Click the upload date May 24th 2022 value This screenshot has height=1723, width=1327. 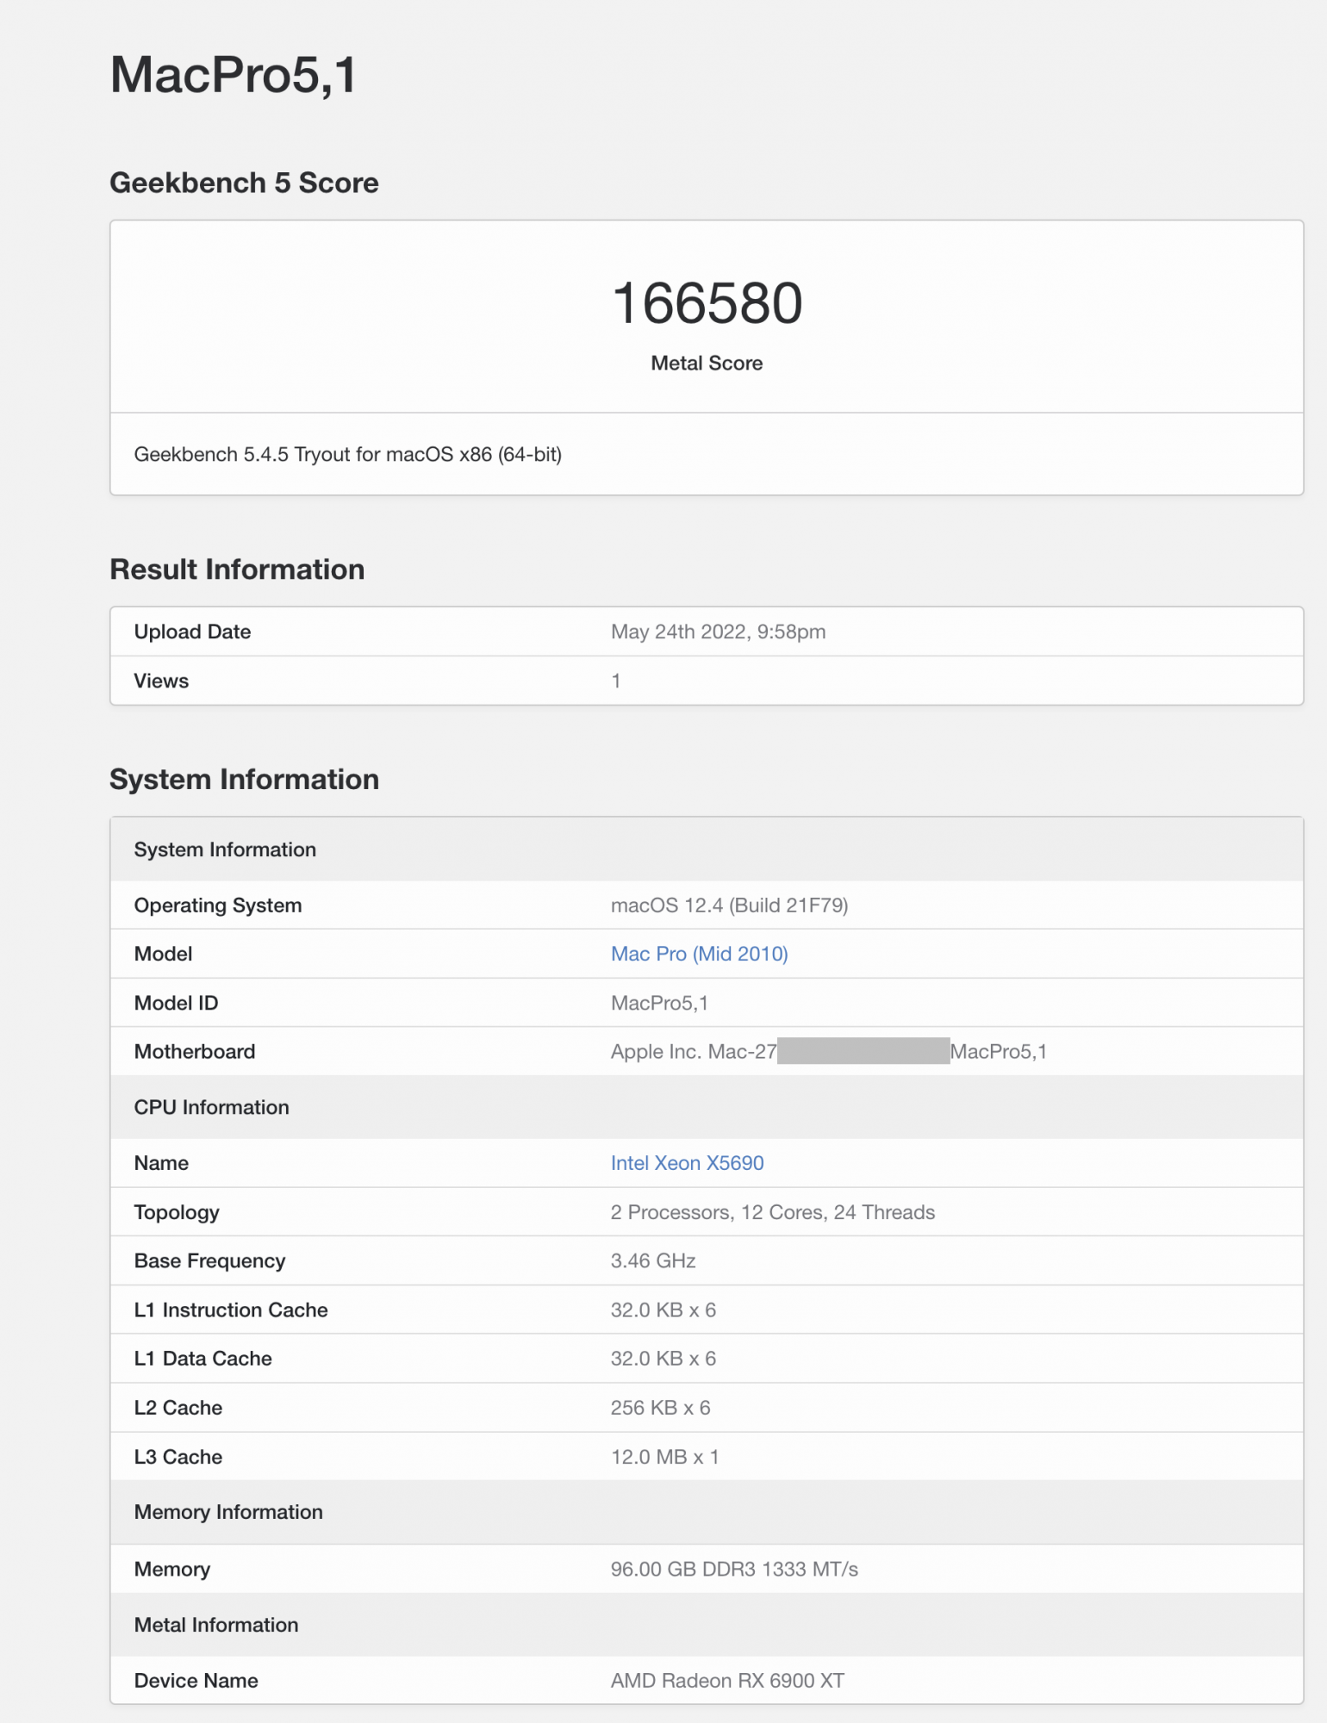click(718, 631)
